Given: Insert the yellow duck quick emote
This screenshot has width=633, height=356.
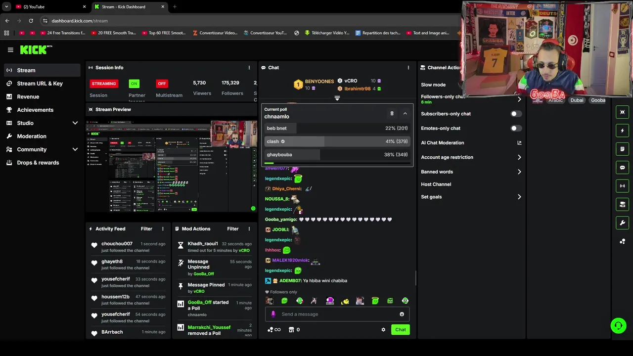Looking at the screenshot, I should (x=345, y=301).
